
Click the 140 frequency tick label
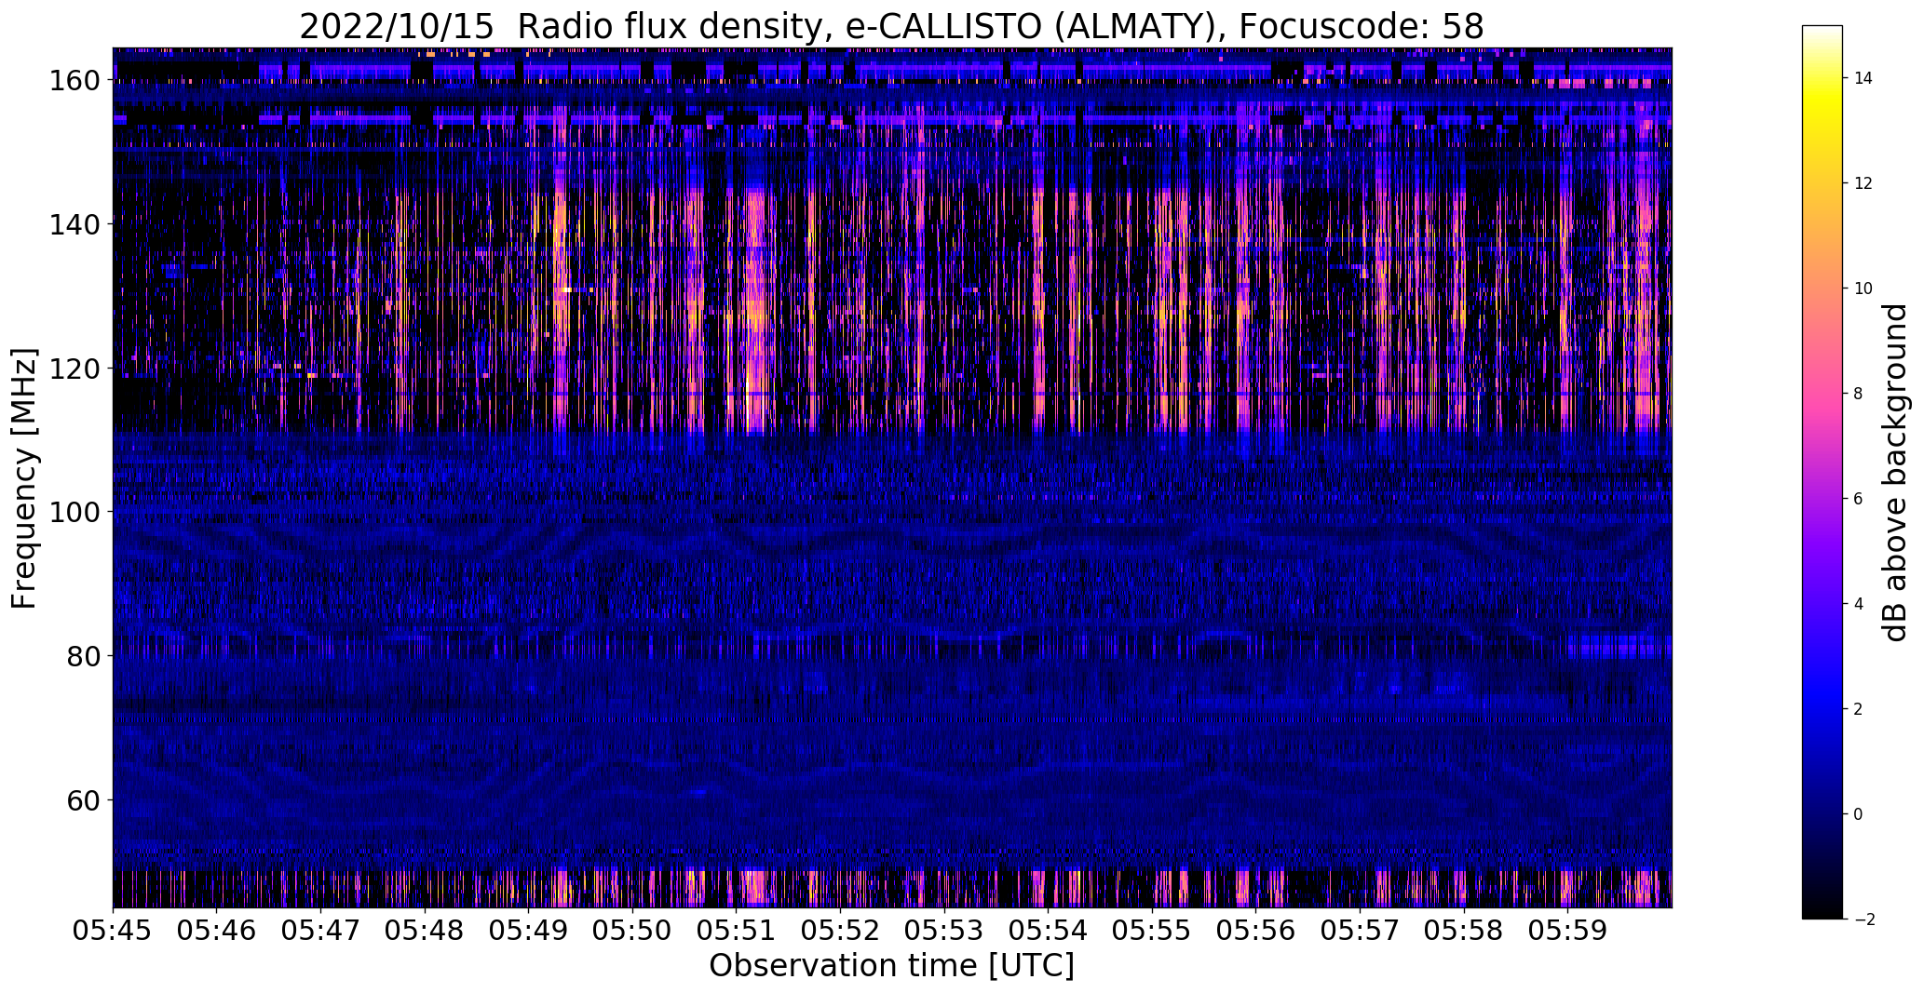pyautogui.click(x=74, y=224)
